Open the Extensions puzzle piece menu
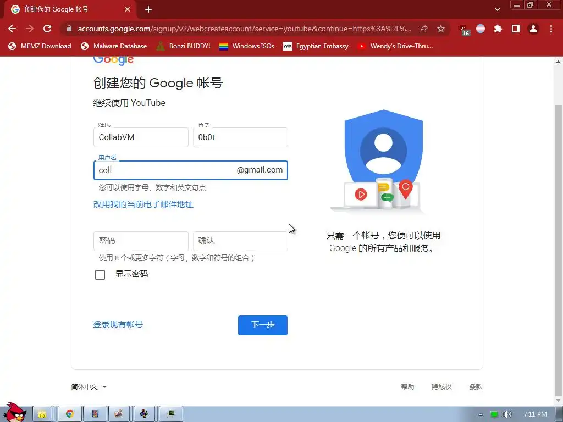The image size is (563, 422). pyautogui.click(x=498, y=29)
